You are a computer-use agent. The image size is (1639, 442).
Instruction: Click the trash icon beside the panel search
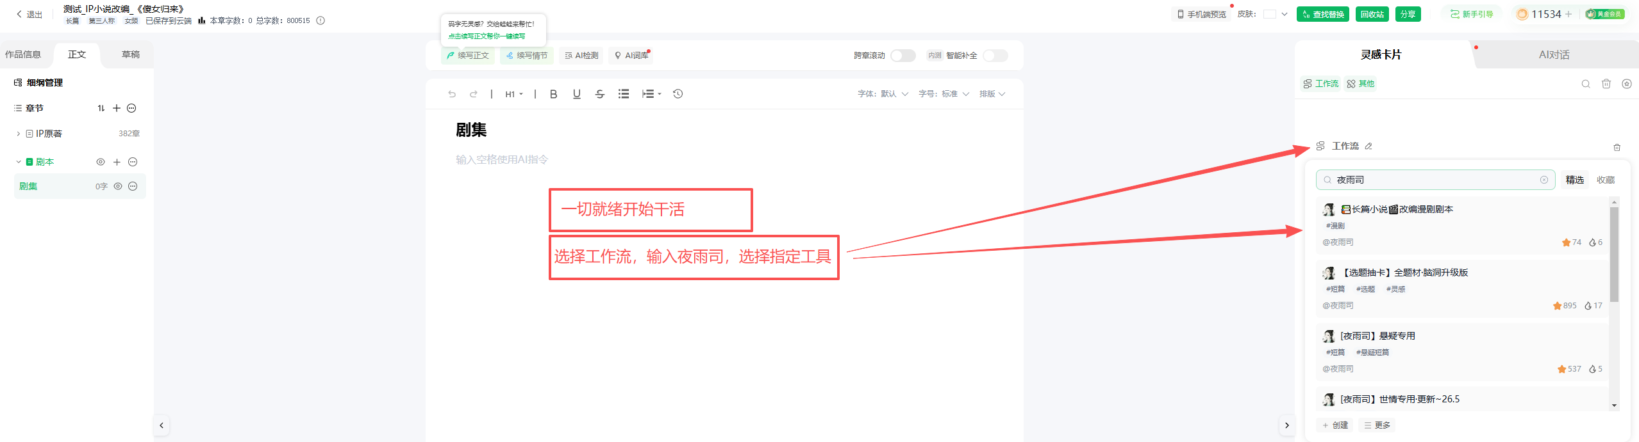click(1606, 84)
